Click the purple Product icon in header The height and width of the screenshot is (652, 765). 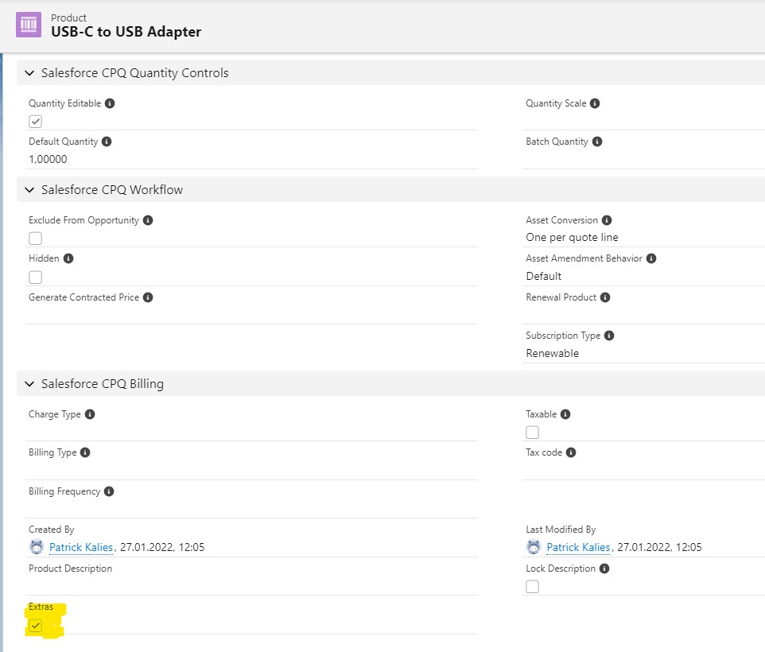coord(29,25)
